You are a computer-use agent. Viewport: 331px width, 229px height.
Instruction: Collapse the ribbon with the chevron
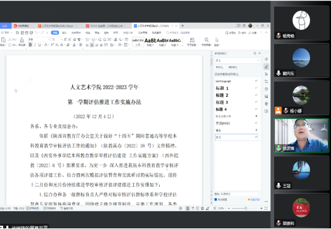[x=266, y=33]
